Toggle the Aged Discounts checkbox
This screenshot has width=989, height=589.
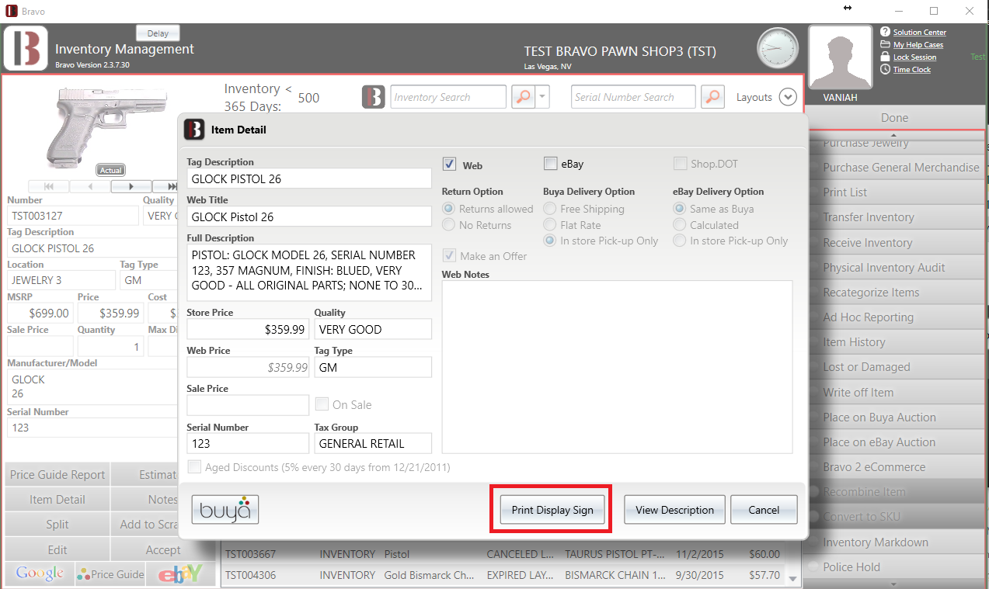[x=194, y=467]
